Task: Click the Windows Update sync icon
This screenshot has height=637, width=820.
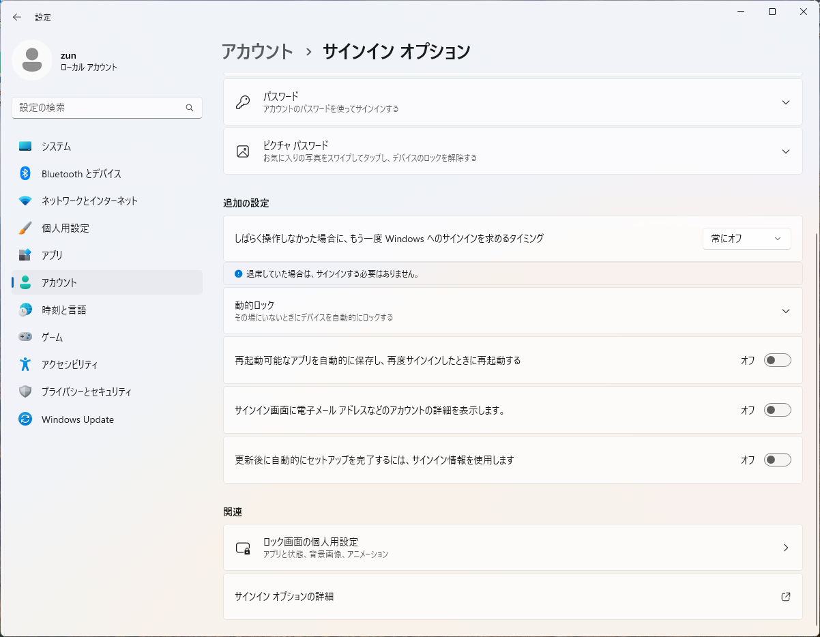Action: click(x=25, y=419)
